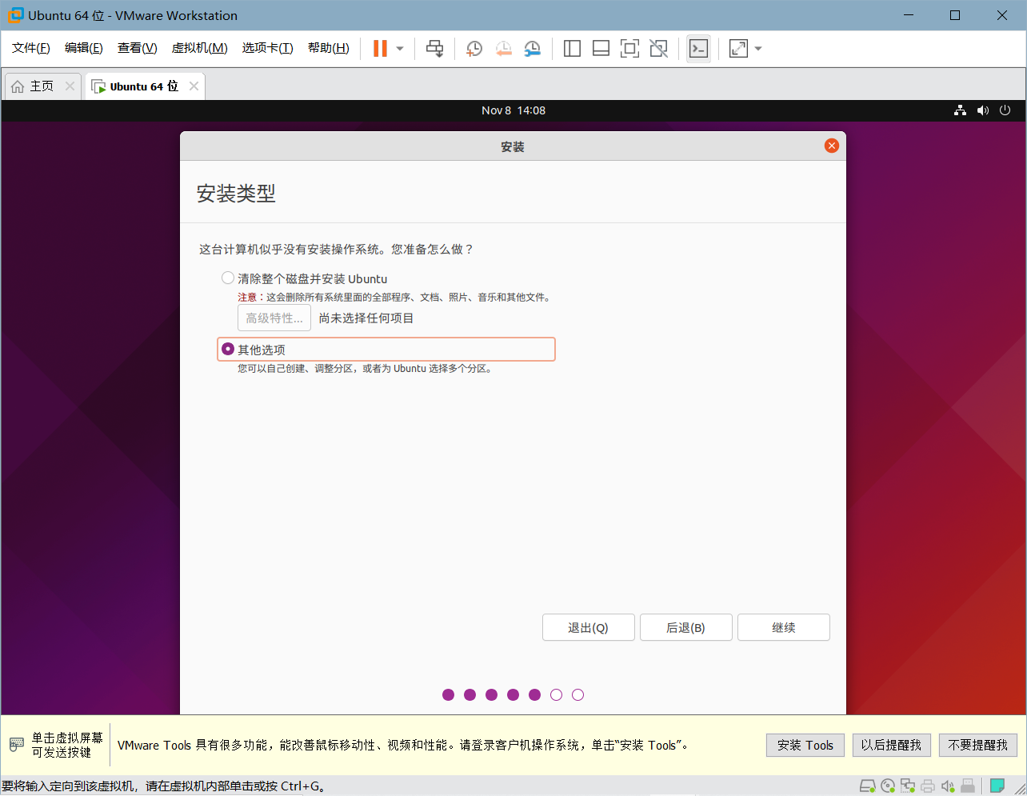The width and height of the screenshot is (1027, 796).
Task: Click the 继续 button
Action: point(783,628)
